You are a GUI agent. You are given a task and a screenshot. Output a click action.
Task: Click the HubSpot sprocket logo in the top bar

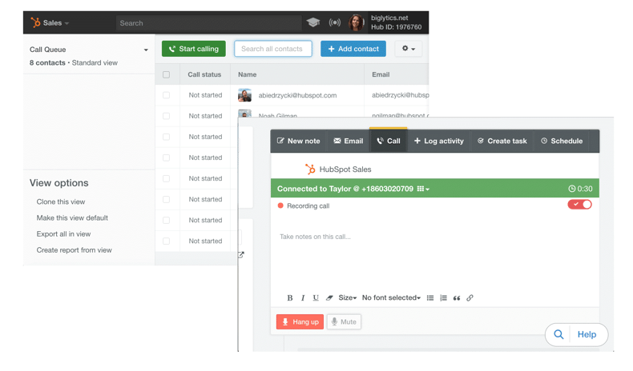click(x=35, y=22)
